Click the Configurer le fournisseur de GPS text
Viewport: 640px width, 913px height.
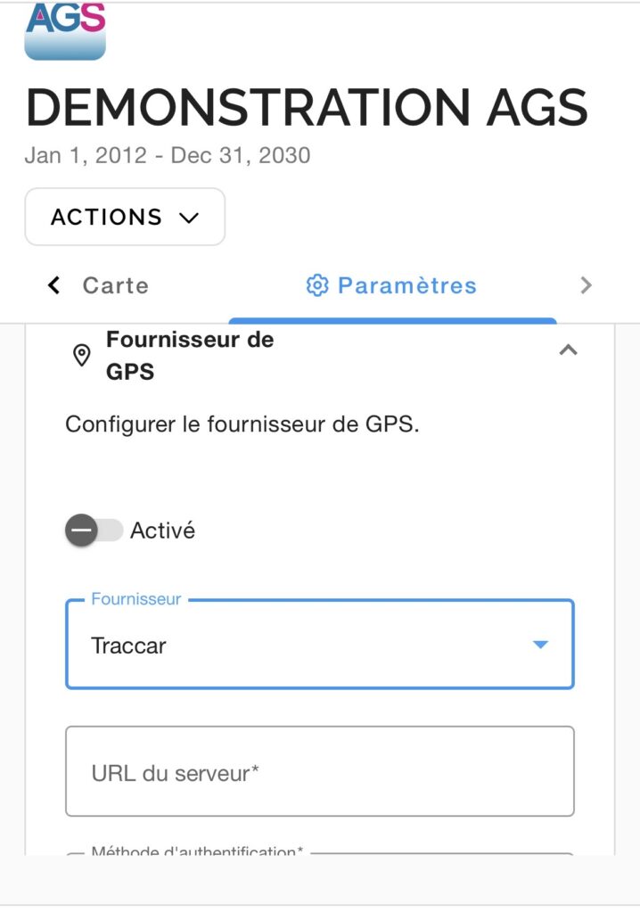tap(242, 424)
